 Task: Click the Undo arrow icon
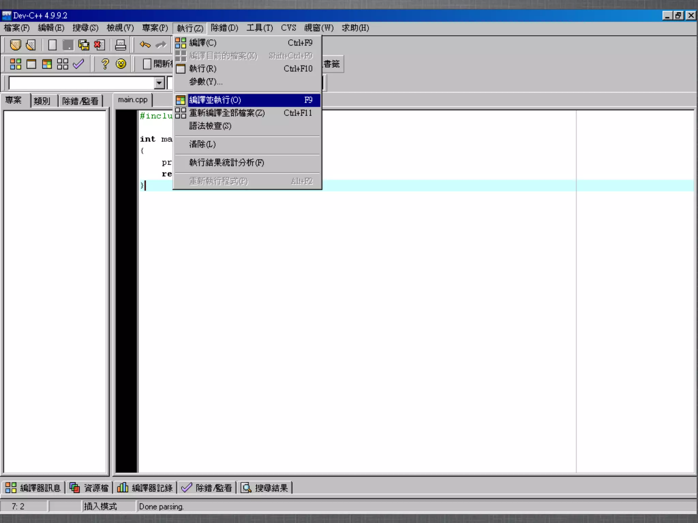[x=145, y=45]
